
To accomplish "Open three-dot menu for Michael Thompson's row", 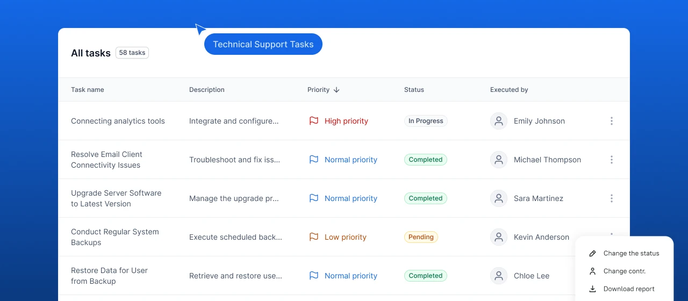I will 611,160.
